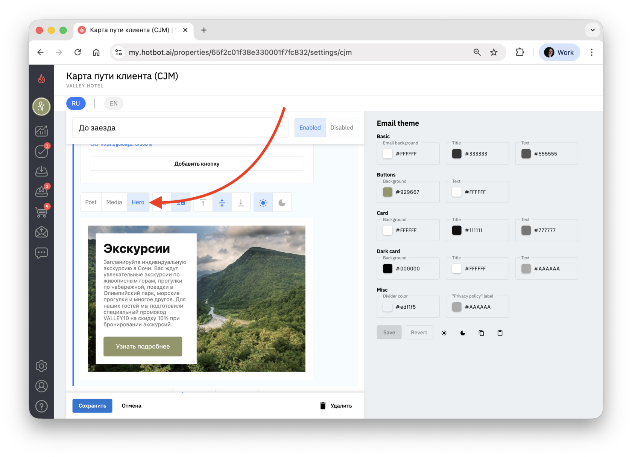This screenshot has height=457, width=632.
Task: Open the user account icon in the sidebar
Action: pyautogui.click(x=41, y=386)
